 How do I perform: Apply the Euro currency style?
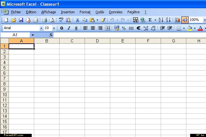(x=138, y=28)
